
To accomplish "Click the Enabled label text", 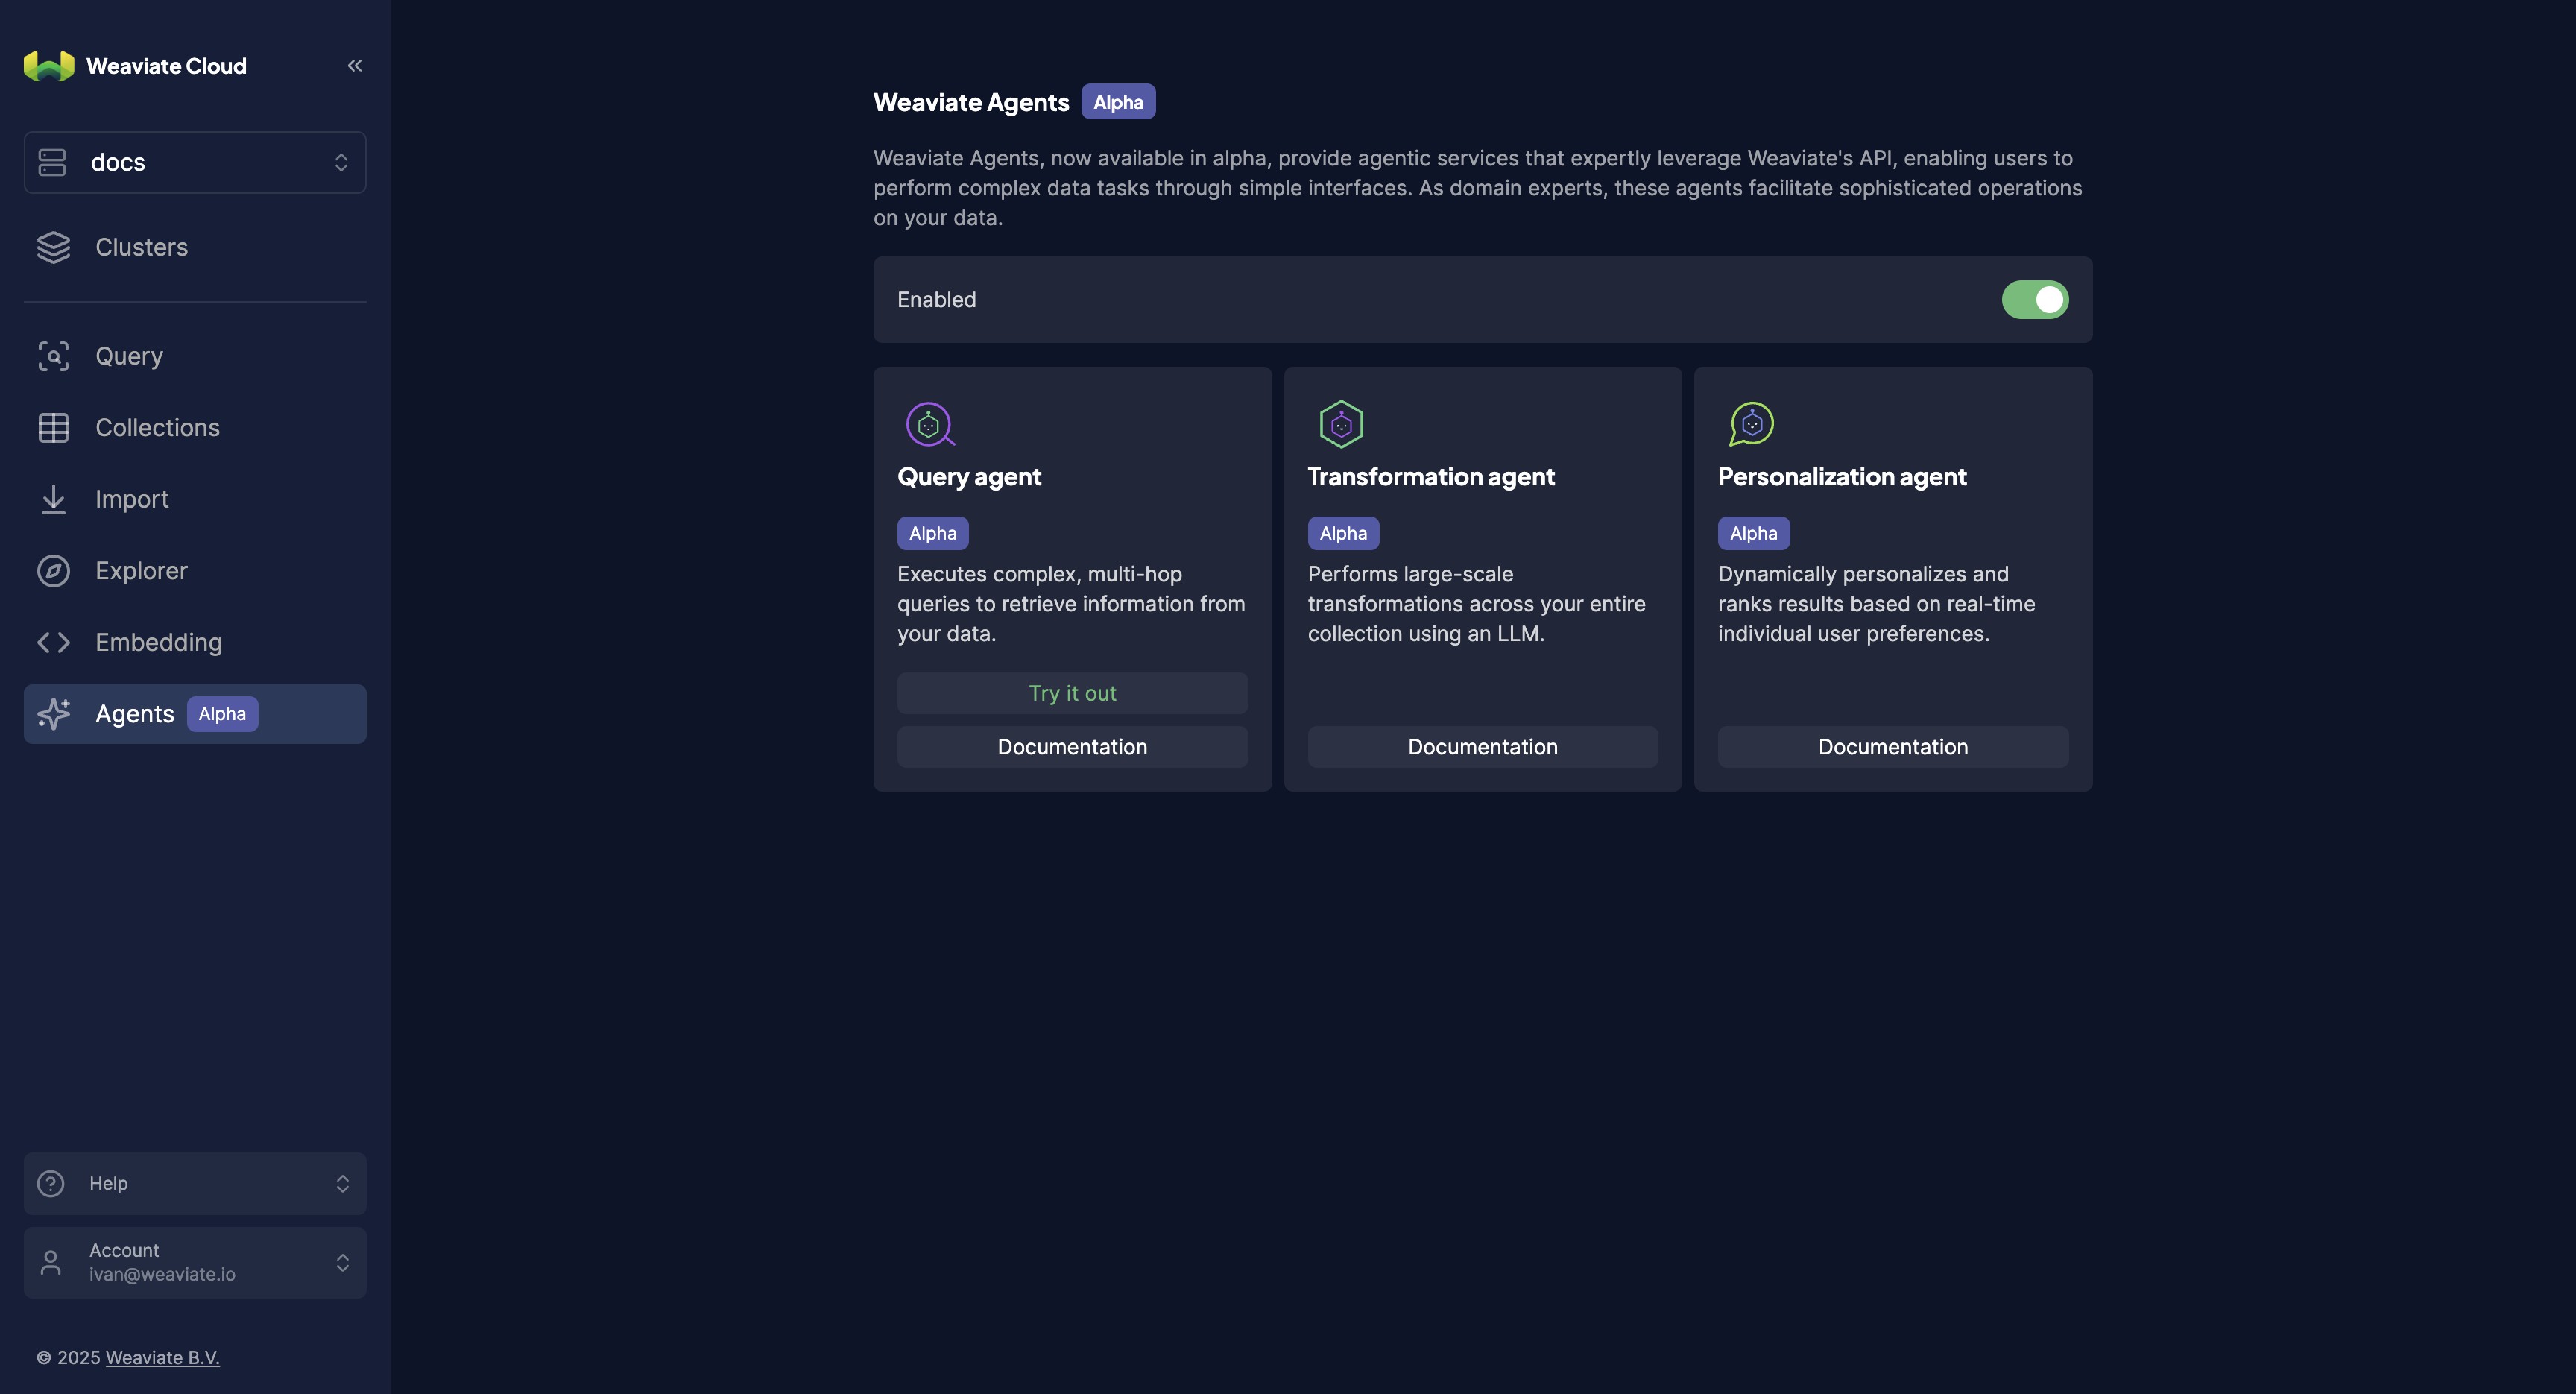I will tap(936, 300).
